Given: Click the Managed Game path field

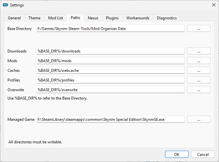Looking at the screenshot, I should 110,119.
